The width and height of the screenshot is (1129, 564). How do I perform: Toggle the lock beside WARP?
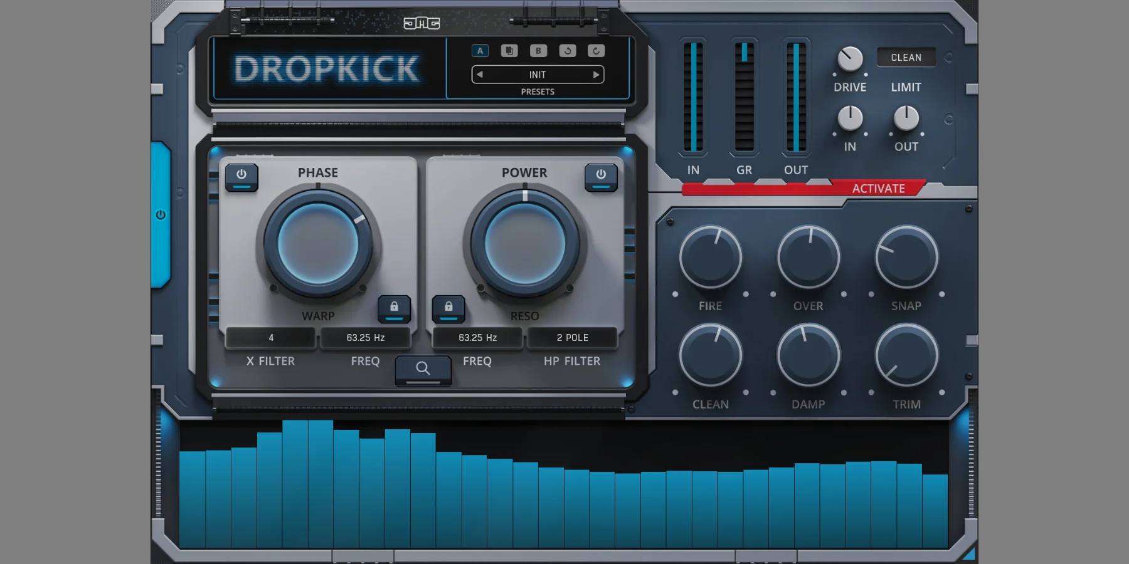tap(394, 307)
